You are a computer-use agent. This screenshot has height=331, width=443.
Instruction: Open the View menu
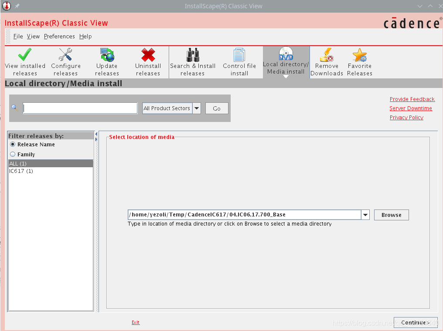[33, 37]
